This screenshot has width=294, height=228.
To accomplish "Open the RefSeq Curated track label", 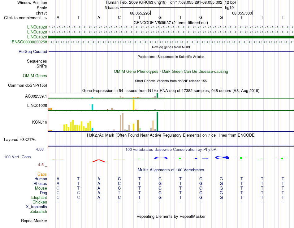I will [33, 52].
